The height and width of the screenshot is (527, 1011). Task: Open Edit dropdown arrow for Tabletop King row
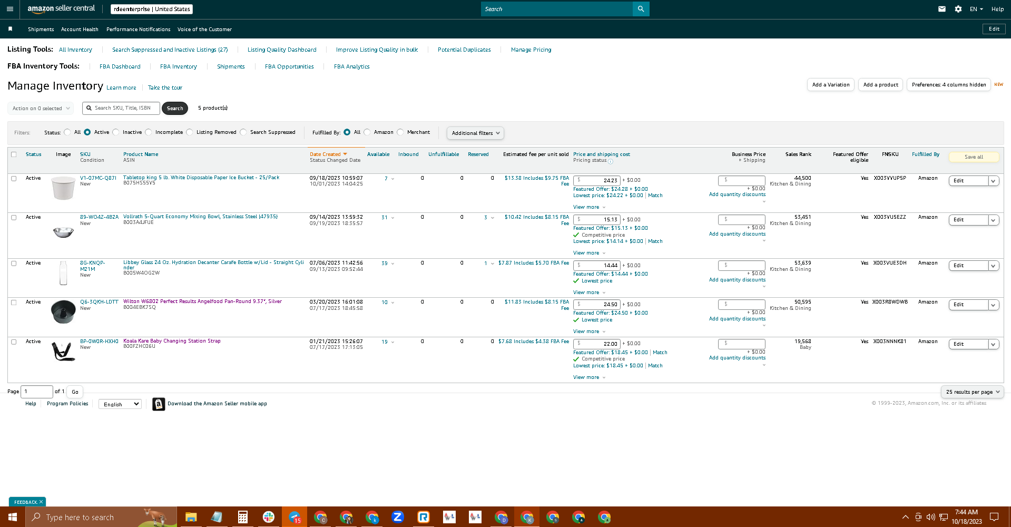click(993, 181)
